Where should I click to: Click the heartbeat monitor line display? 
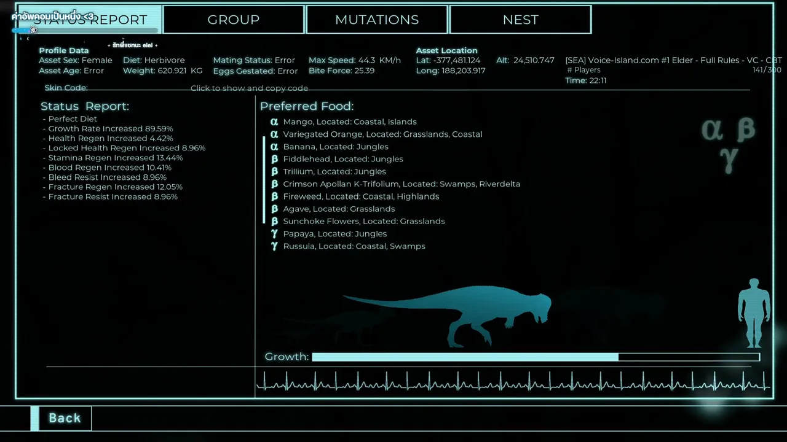(513, 382)
